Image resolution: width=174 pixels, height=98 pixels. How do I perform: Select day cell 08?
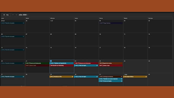point(62,39)
